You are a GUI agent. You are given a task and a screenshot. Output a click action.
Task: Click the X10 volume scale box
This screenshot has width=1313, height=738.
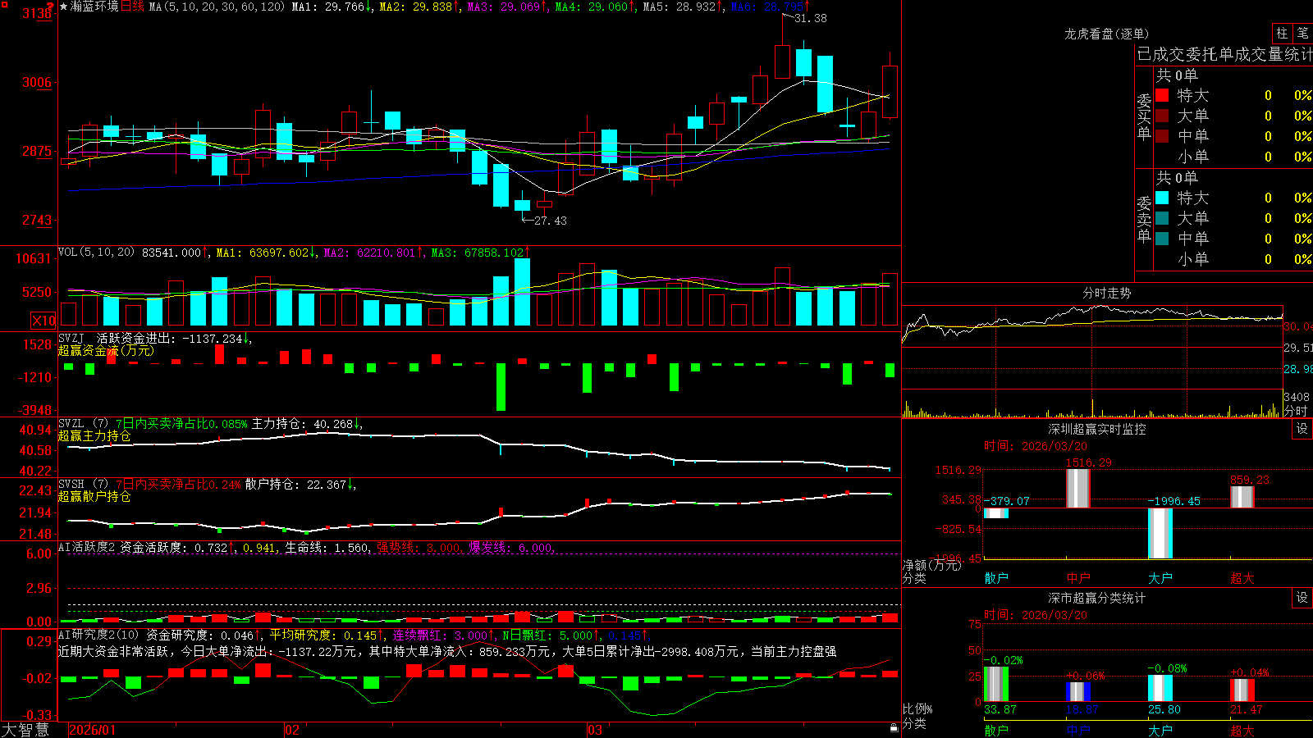(x=43, y=321)
